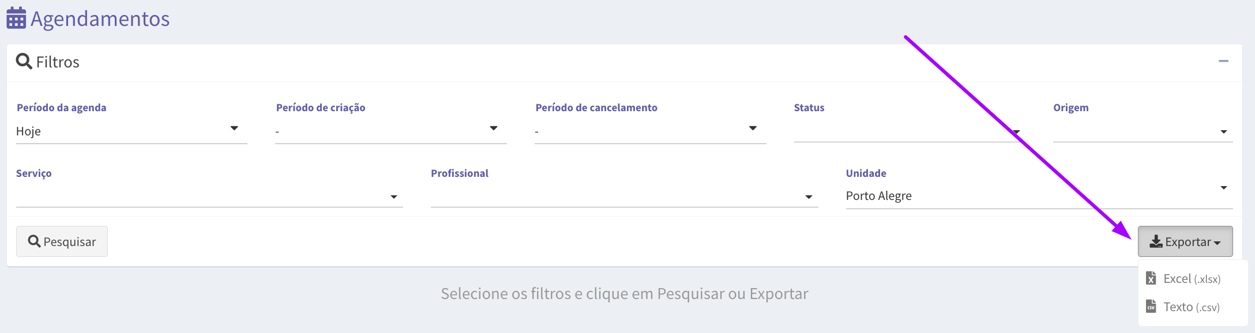This screenshot has height=333, width=1255.
Task: Click the Excel file icon in export menu
Action: [1151, 278]
